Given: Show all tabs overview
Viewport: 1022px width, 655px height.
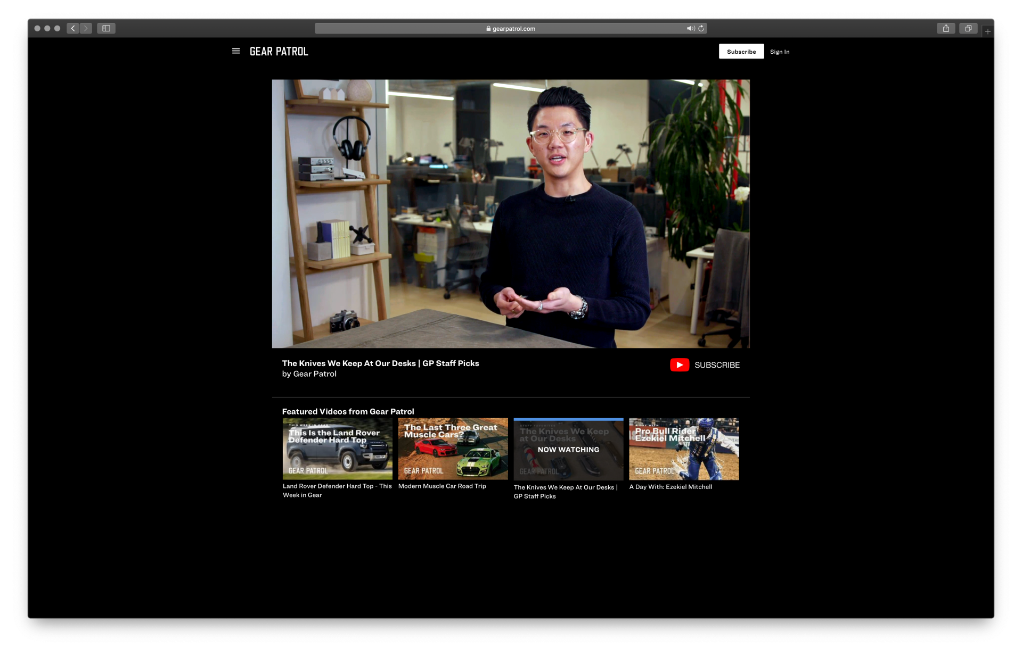Looking at the screenshot, I should click(x=968, y=28).
